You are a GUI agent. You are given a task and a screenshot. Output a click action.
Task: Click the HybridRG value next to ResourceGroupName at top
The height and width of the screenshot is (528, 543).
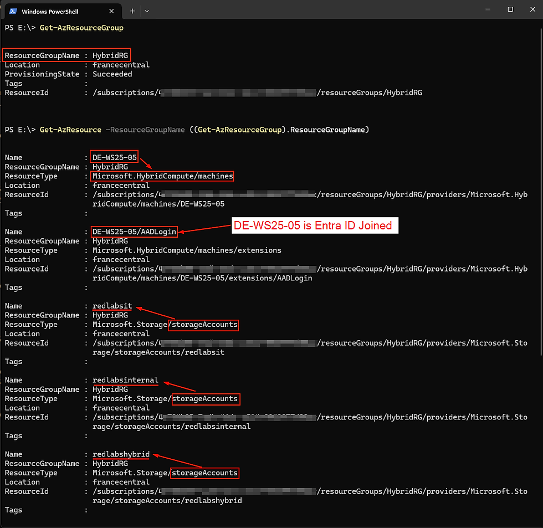tap(110, 55)
